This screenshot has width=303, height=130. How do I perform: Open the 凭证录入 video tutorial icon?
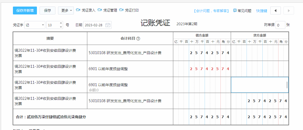click(78, 10)
